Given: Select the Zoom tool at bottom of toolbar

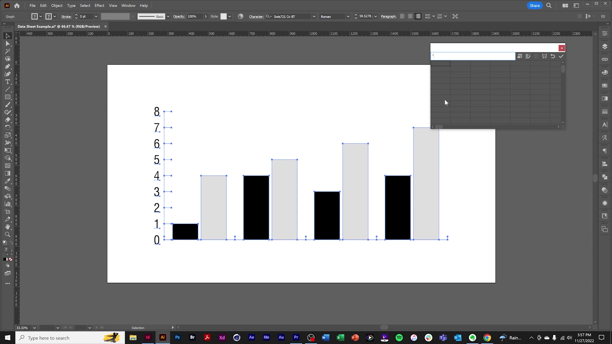Looking at the screenshot, I should pos(8,234).
